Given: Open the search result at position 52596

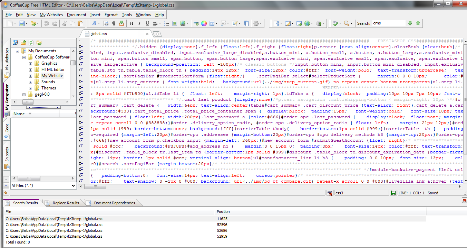Looking at the screenshot, I should click(54, 225).
